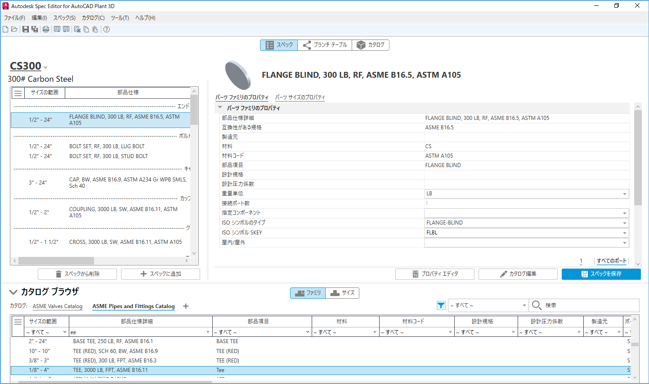Open the filter dropdown beside the search box

(488, 305)
